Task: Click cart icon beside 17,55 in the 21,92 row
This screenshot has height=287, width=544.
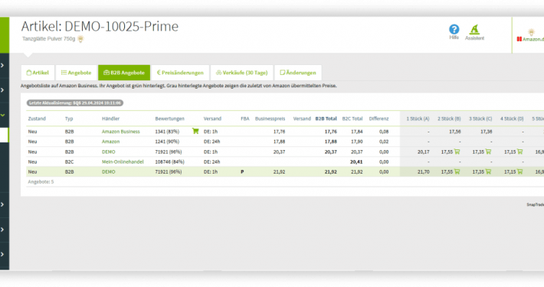Action: [457, 171]
